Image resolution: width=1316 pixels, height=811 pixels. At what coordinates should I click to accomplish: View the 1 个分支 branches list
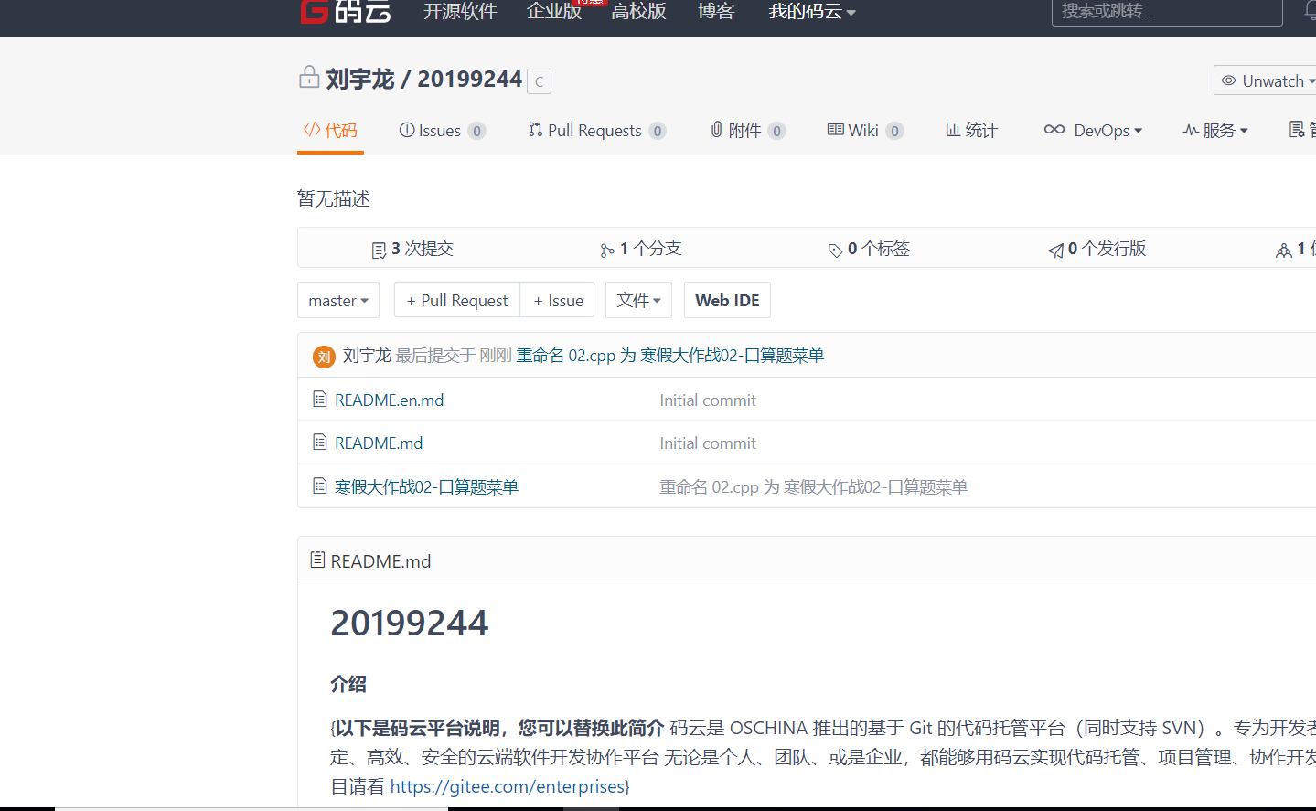(640, 249)
